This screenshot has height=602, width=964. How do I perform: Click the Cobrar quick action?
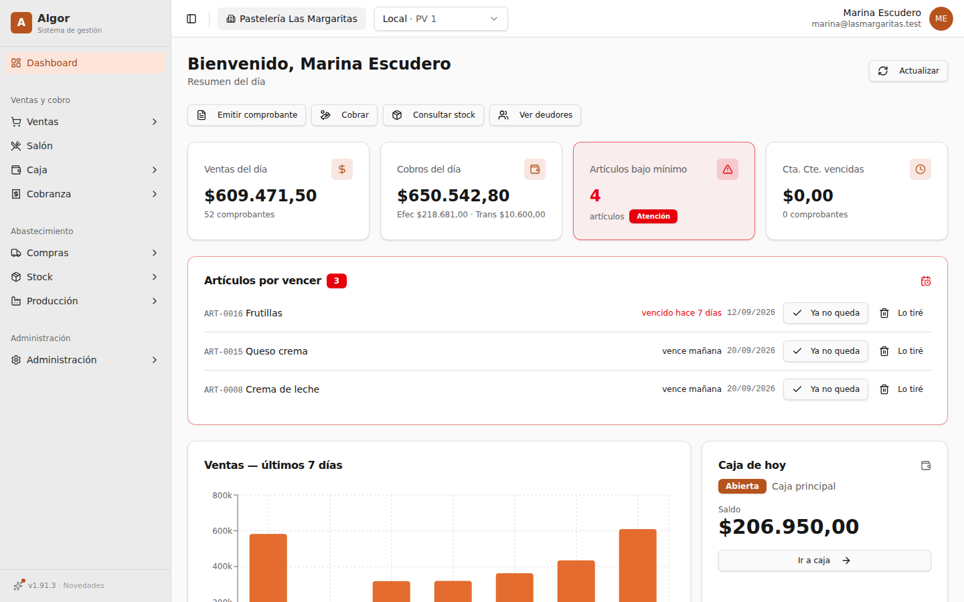pyautogui.click(x=345, y=115)
